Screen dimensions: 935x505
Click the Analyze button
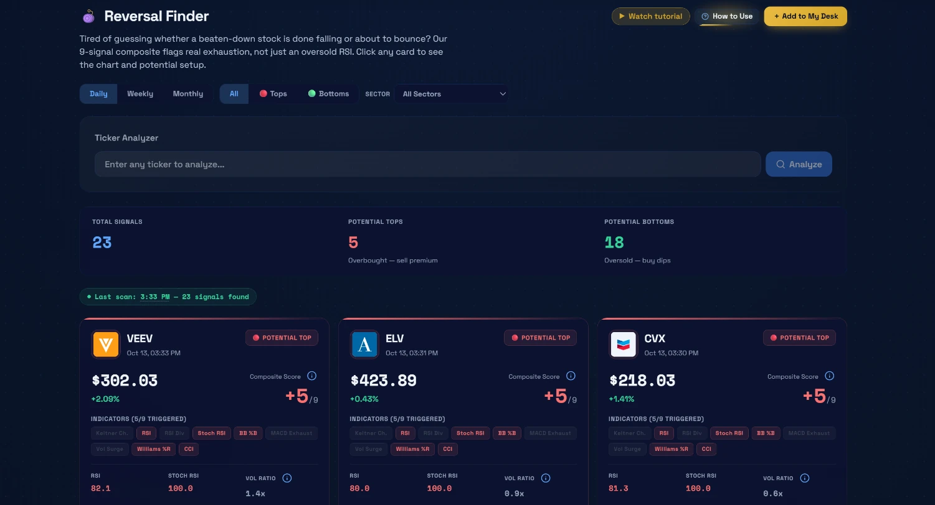pyautogui.click(x=799, y=164)
